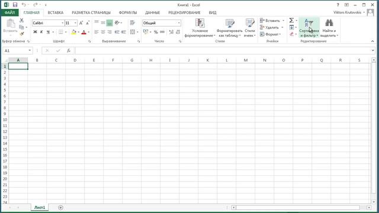Image resolution: width=379 pixels, height=213 pixels.
Task: Open the fill color yellow swatch
Action: click(73, 32)
